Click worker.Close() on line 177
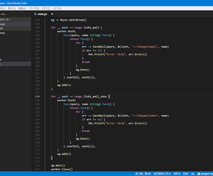This screenshot has height=176, width=213. (x=62, y=169)
